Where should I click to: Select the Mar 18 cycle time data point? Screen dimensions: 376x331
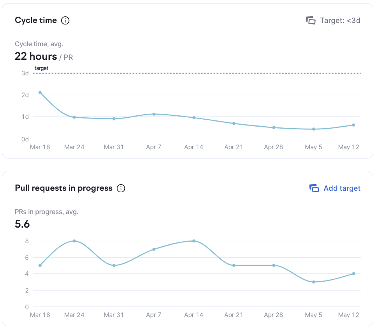click(x=40, y=92)
